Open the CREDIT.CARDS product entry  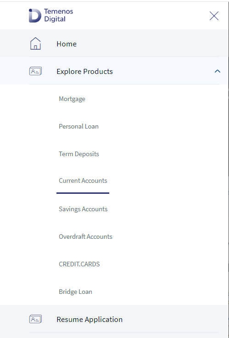[79, 264]
